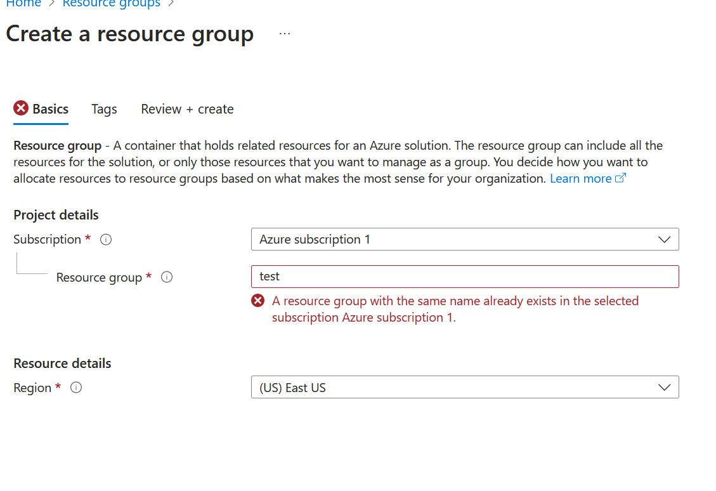Open the Learn more link

coord(580,178)
